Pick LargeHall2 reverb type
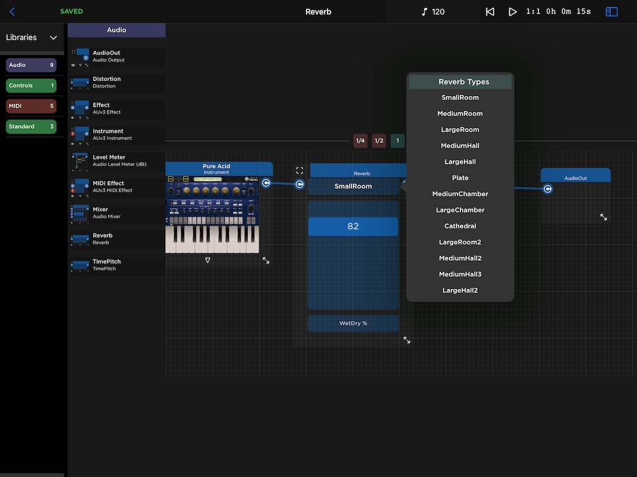Image resolution: width=637 pixels, height=477 pixels. tap(460, 291)
